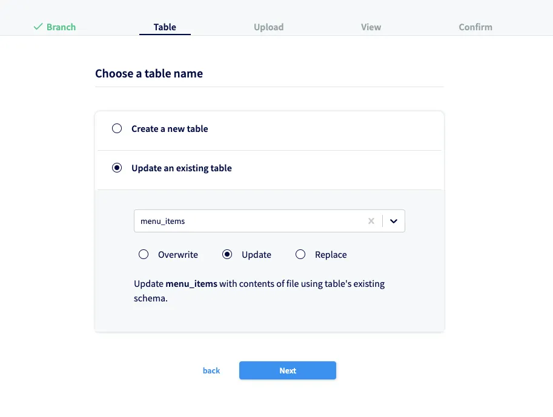Click the Choose a table name heading
This screenshot has width=553, height=417.
click(x=149, y=73)
